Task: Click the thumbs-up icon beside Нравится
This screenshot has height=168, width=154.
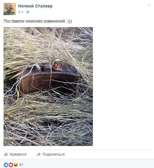Action: 6,154
